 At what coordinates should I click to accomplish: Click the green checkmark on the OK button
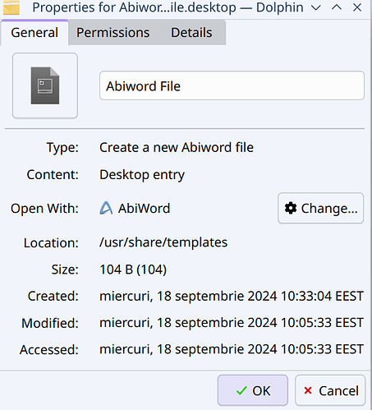pos(241,390)
